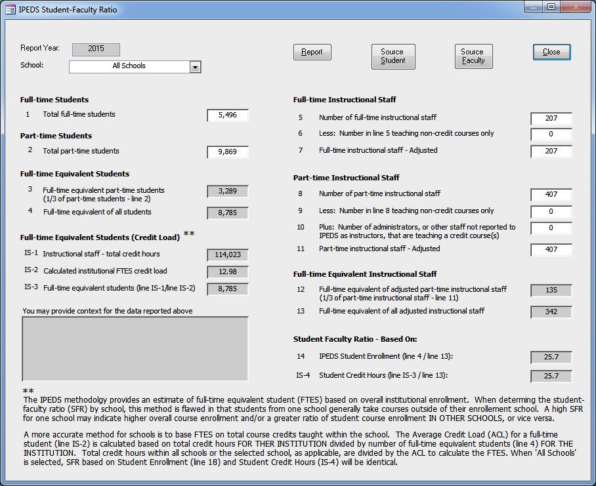
Task: Edit line 10 administrators teaching credit field
Action: pos(551,228)
